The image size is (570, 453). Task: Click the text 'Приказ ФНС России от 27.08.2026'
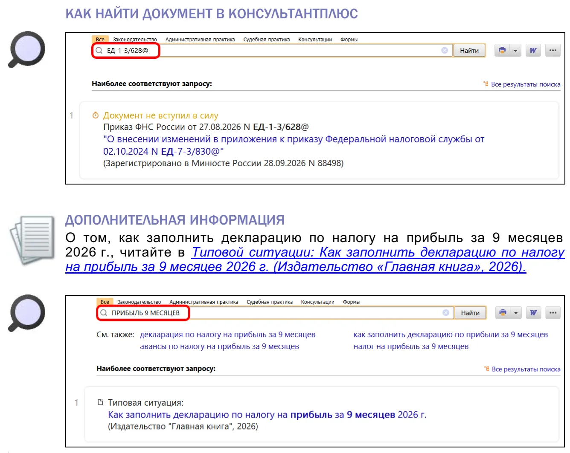[x=172, y=127]
